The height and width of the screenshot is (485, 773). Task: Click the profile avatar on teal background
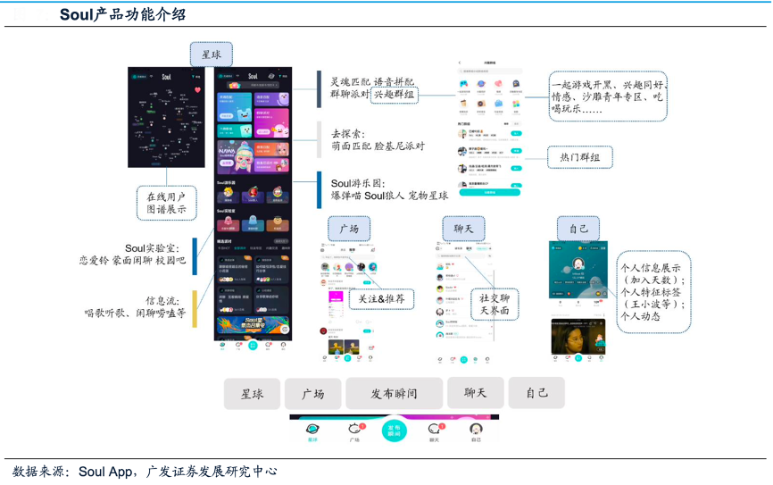pyautogui.click(x=578, y=263)
